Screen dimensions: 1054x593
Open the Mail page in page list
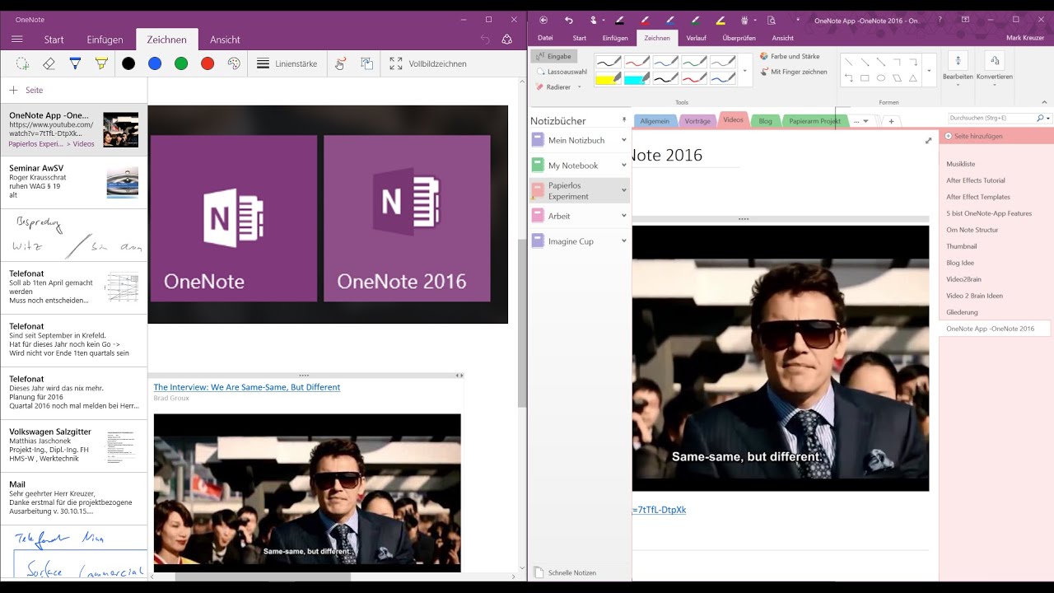click(74, 498)
